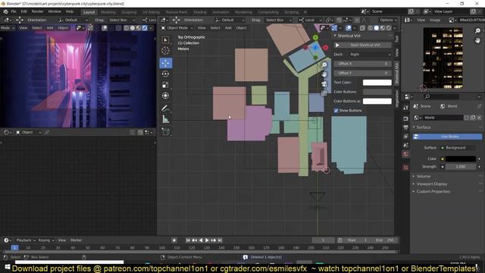Screen dimensions: 485x273
Task: Click the world Color black swatch
Action: [x=461, y=158]
